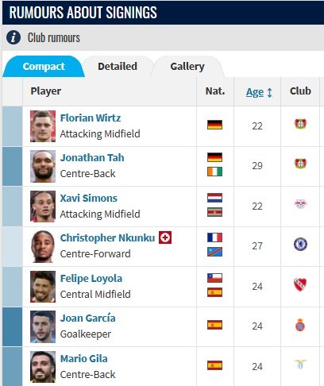Click Bayer Leverkusen crest in Jonathan Tah row
Image resolution: width=324 pixels, height=386 pixels.
coord(300,164)
